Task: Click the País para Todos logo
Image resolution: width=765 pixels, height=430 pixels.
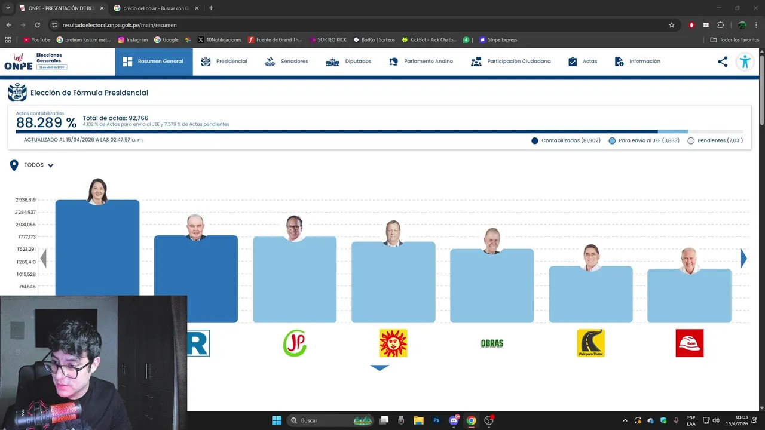Action: (590, 343)
